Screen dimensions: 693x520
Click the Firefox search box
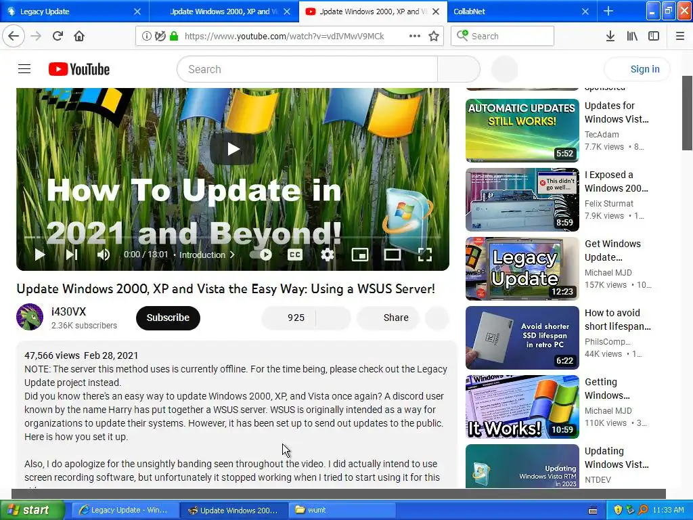tap(503, 36)
